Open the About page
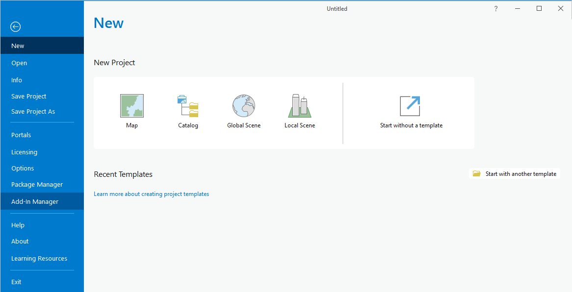Viewport: 572px width, 292px height. (42, 242)
